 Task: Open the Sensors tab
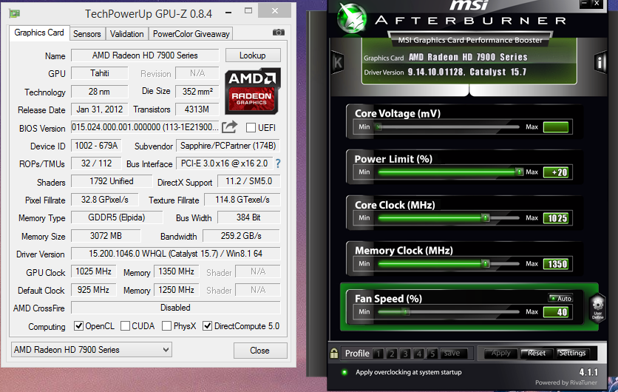click(x=86, y=34)
